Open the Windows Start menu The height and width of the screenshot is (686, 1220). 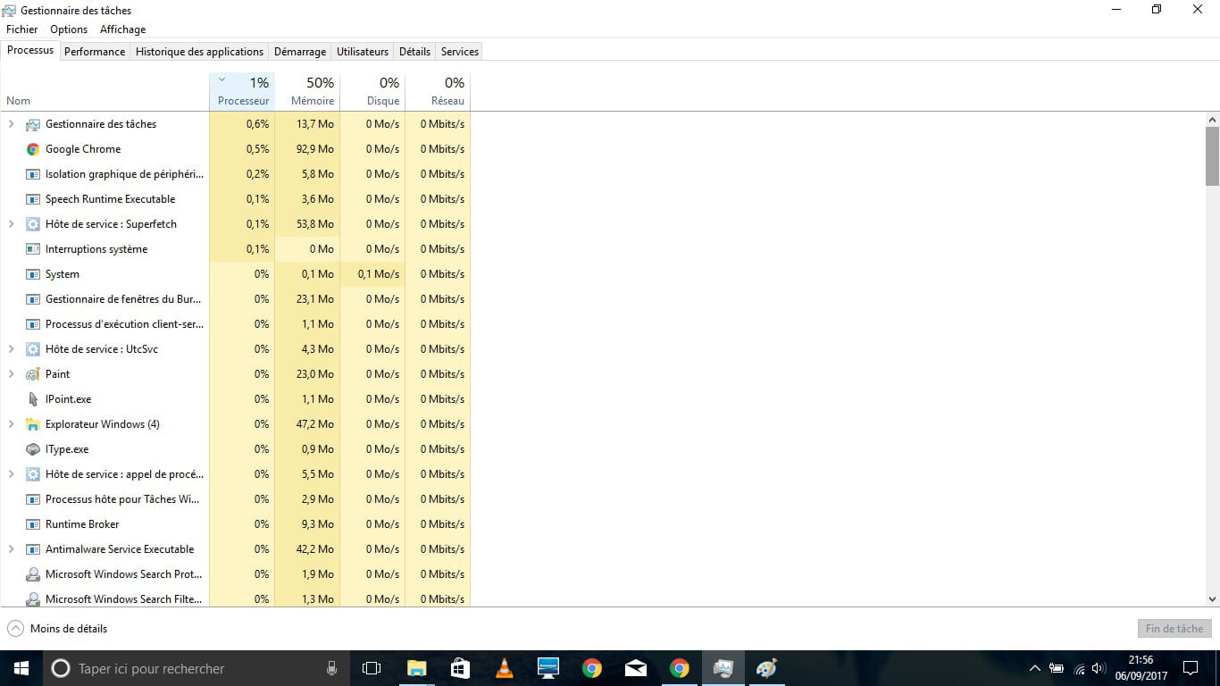pyautogui.click(x=21, y=668)
